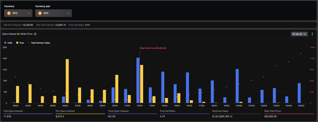Click the Bitcoin icon in the Currency selector
Screen dimensions: 318x122
pos(9,13)
